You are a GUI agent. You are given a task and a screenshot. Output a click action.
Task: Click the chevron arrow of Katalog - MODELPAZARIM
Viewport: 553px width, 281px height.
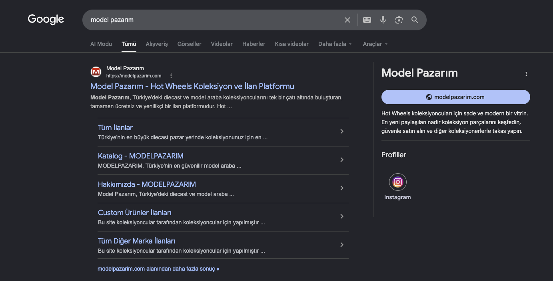click(x=342, y=160)
